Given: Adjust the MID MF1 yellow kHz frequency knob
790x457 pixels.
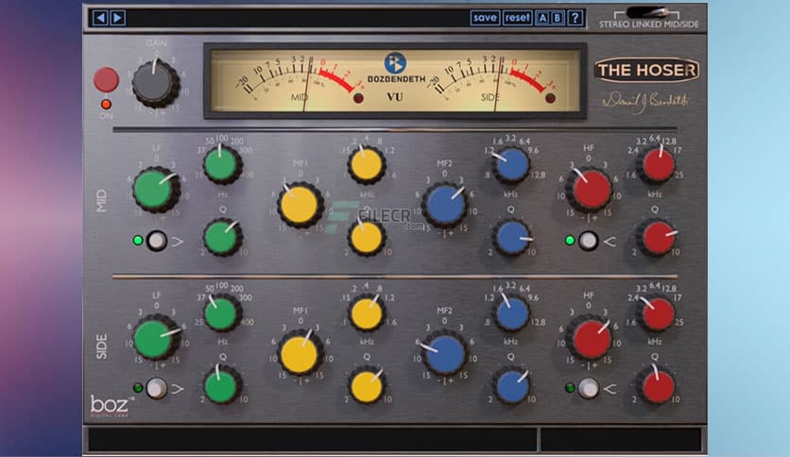Looking at the screenshot, I should (367, 164).
